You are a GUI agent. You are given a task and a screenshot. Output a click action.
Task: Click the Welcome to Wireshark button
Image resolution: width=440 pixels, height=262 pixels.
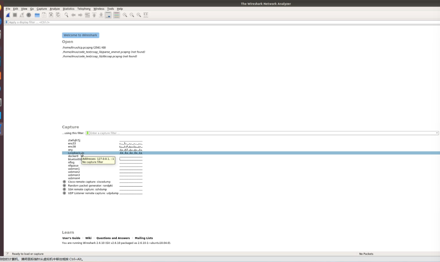(80, 35)
